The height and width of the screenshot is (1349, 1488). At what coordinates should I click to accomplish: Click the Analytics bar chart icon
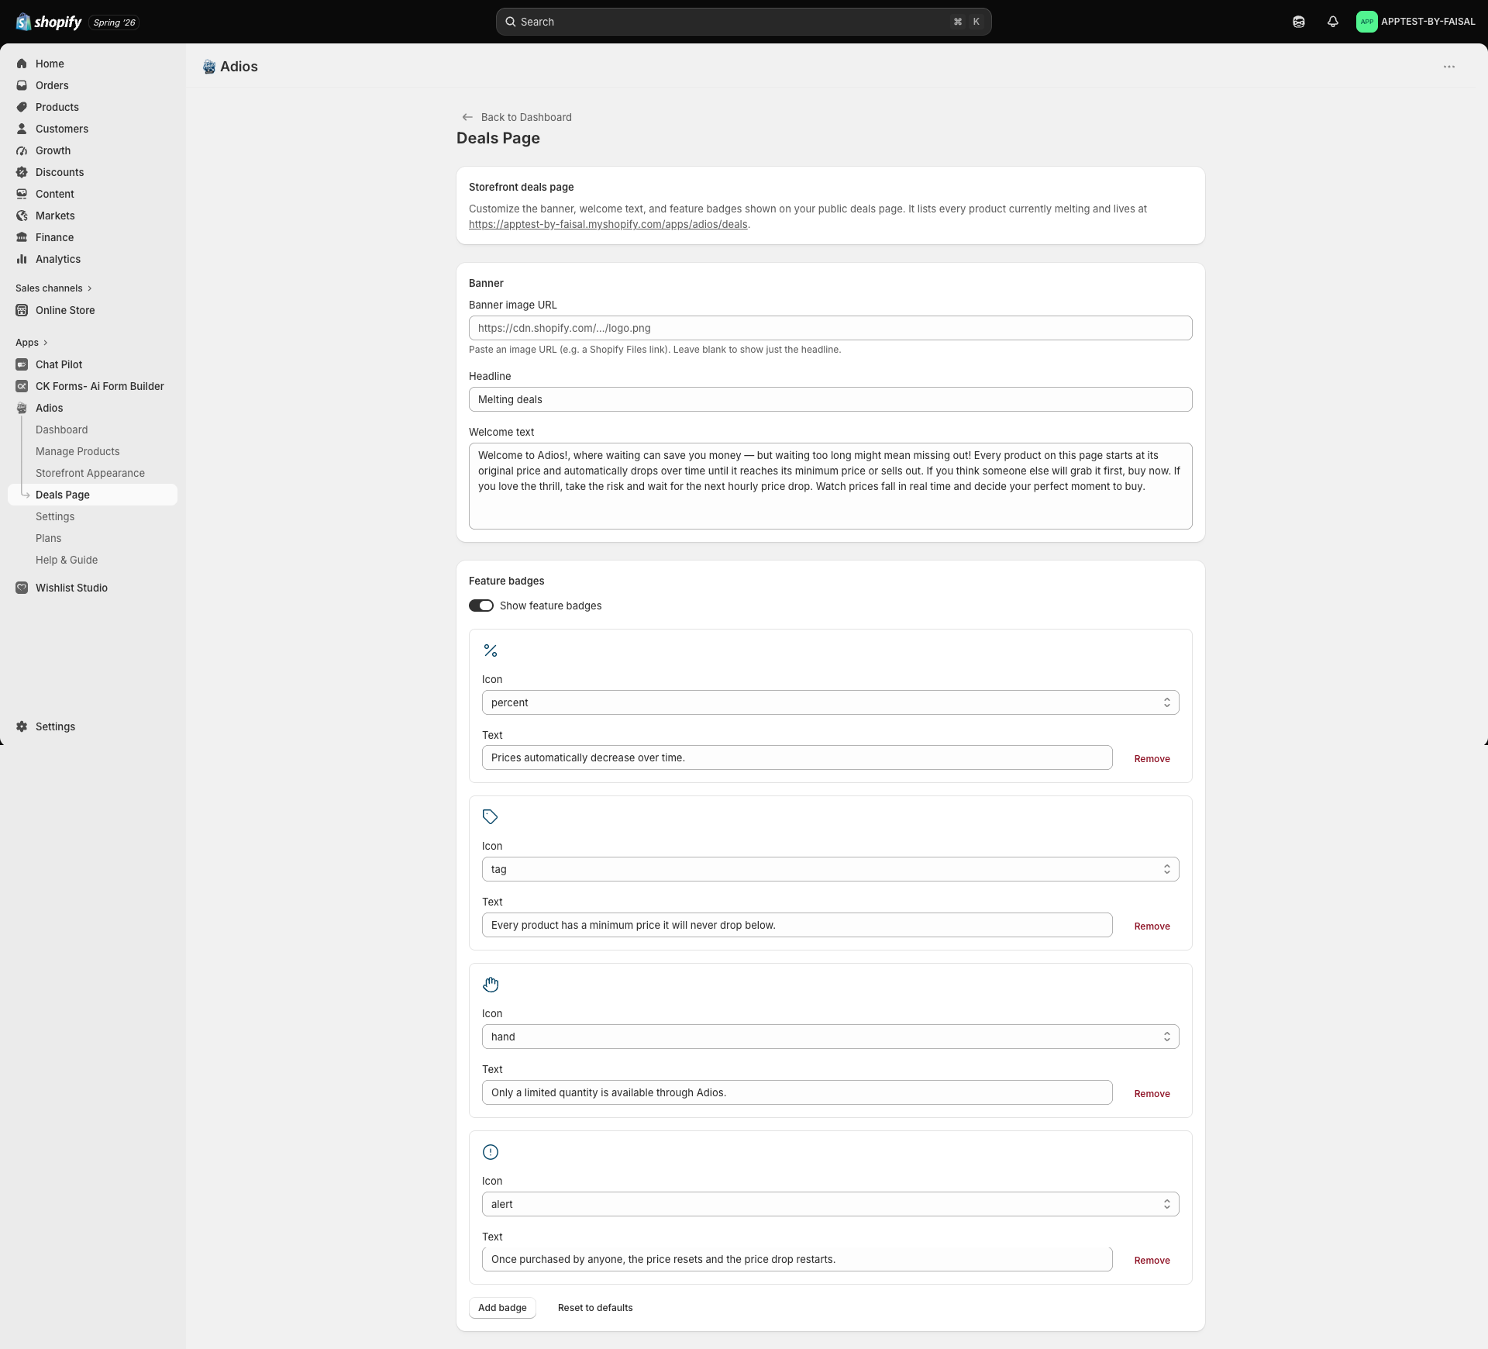point(22,259)
